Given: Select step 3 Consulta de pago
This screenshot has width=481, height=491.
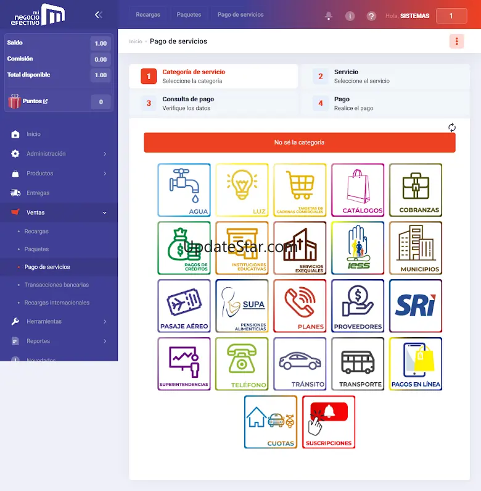Looking at the screenshot, I should (x=213, y=103).
